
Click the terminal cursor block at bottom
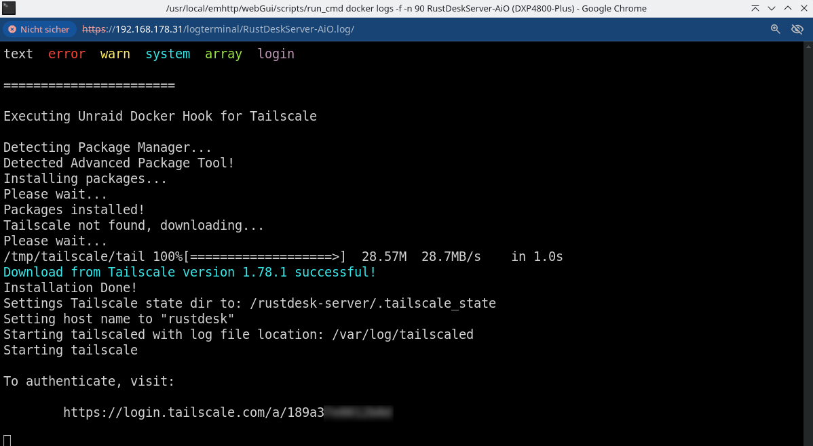coord(7,441)
